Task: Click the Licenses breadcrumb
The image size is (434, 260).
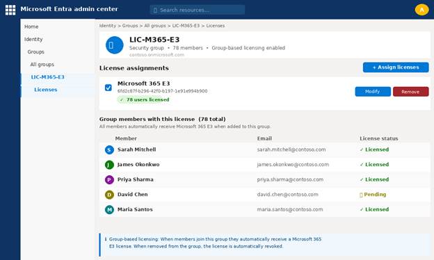Action: pyautogui.click(x=216, y=26)
